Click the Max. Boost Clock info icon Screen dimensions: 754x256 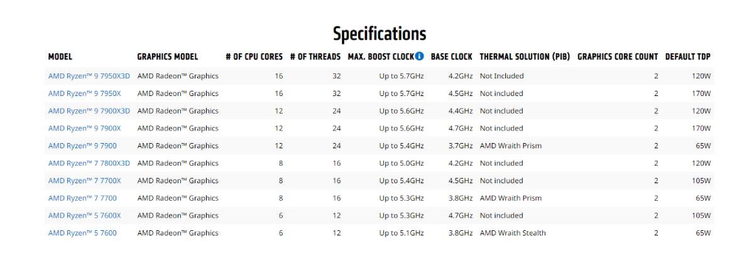click(419, 57)
